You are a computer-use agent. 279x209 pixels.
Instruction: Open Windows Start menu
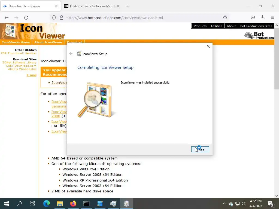pos(7,204)
